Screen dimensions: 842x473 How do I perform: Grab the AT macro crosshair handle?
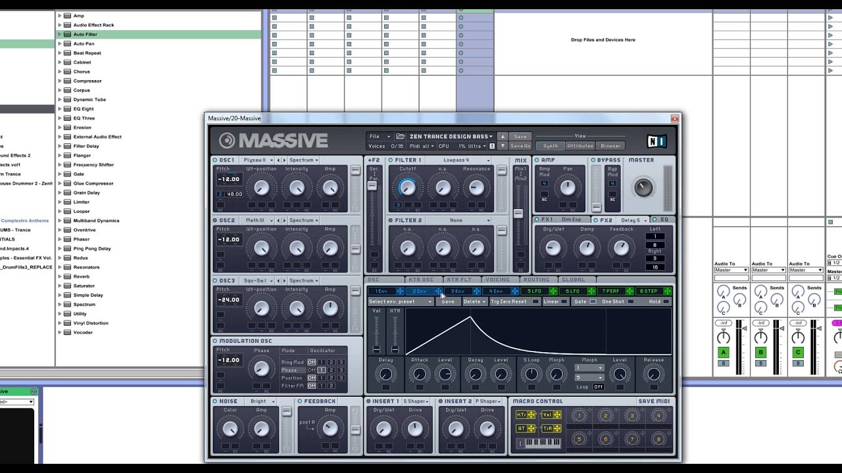(x=532, y=428)
